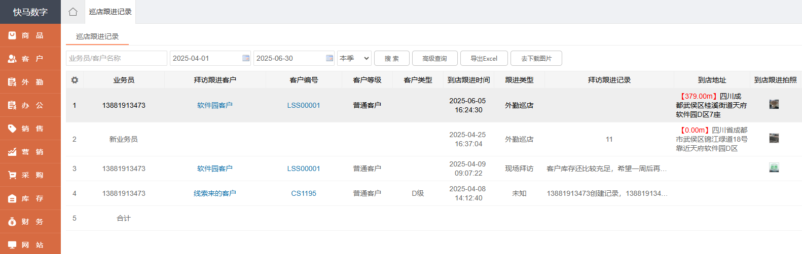This screenshot has width=802, height=254.
Task: Open 线索来的客户 customer link
Action: (215, 193)
